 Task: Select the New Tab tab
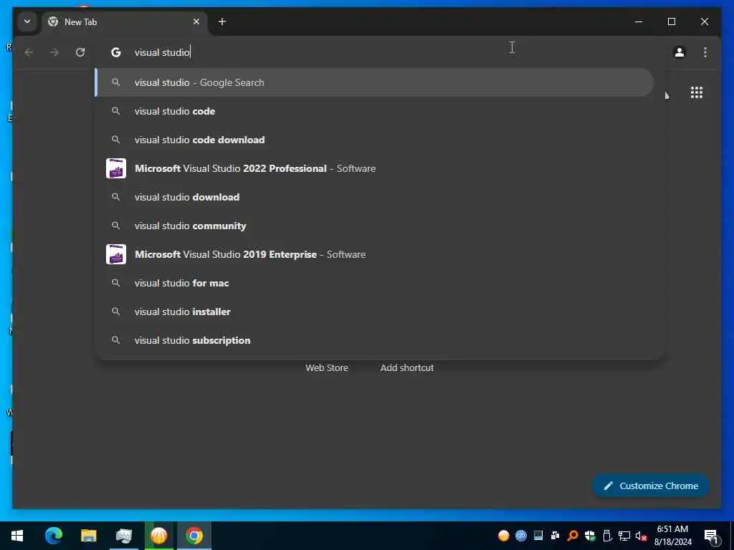[x=125, y=22]
